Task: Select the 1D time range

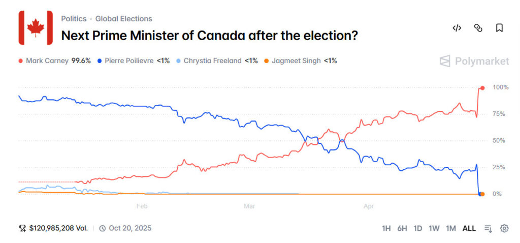Action: (x=418, y=228)
